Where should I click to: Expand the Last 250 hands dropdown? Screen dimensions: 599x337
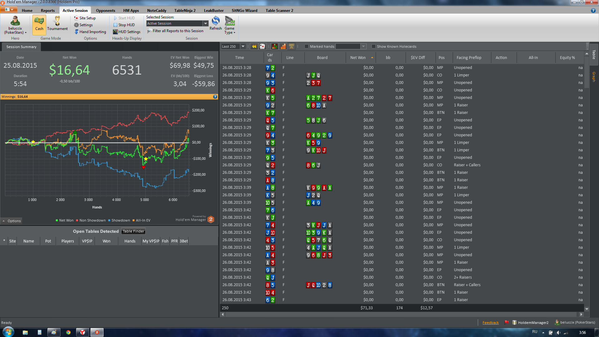[243, 46]
